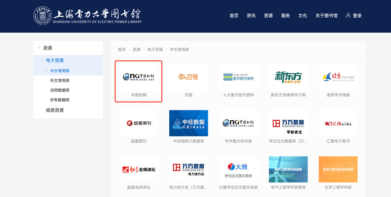Select 纸质资源 in the sidebar
The height and width of the screenshot is (197, 391).
point(55,110)
